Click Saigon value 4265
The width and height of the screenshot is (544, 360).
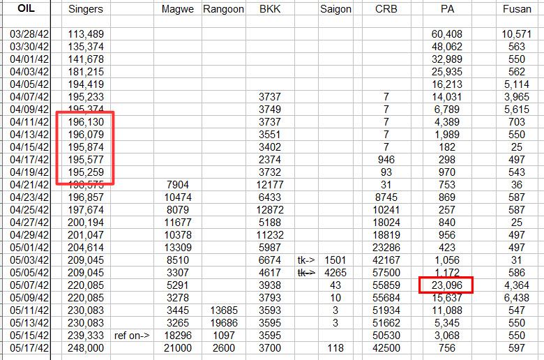click(x=335, y=273)
